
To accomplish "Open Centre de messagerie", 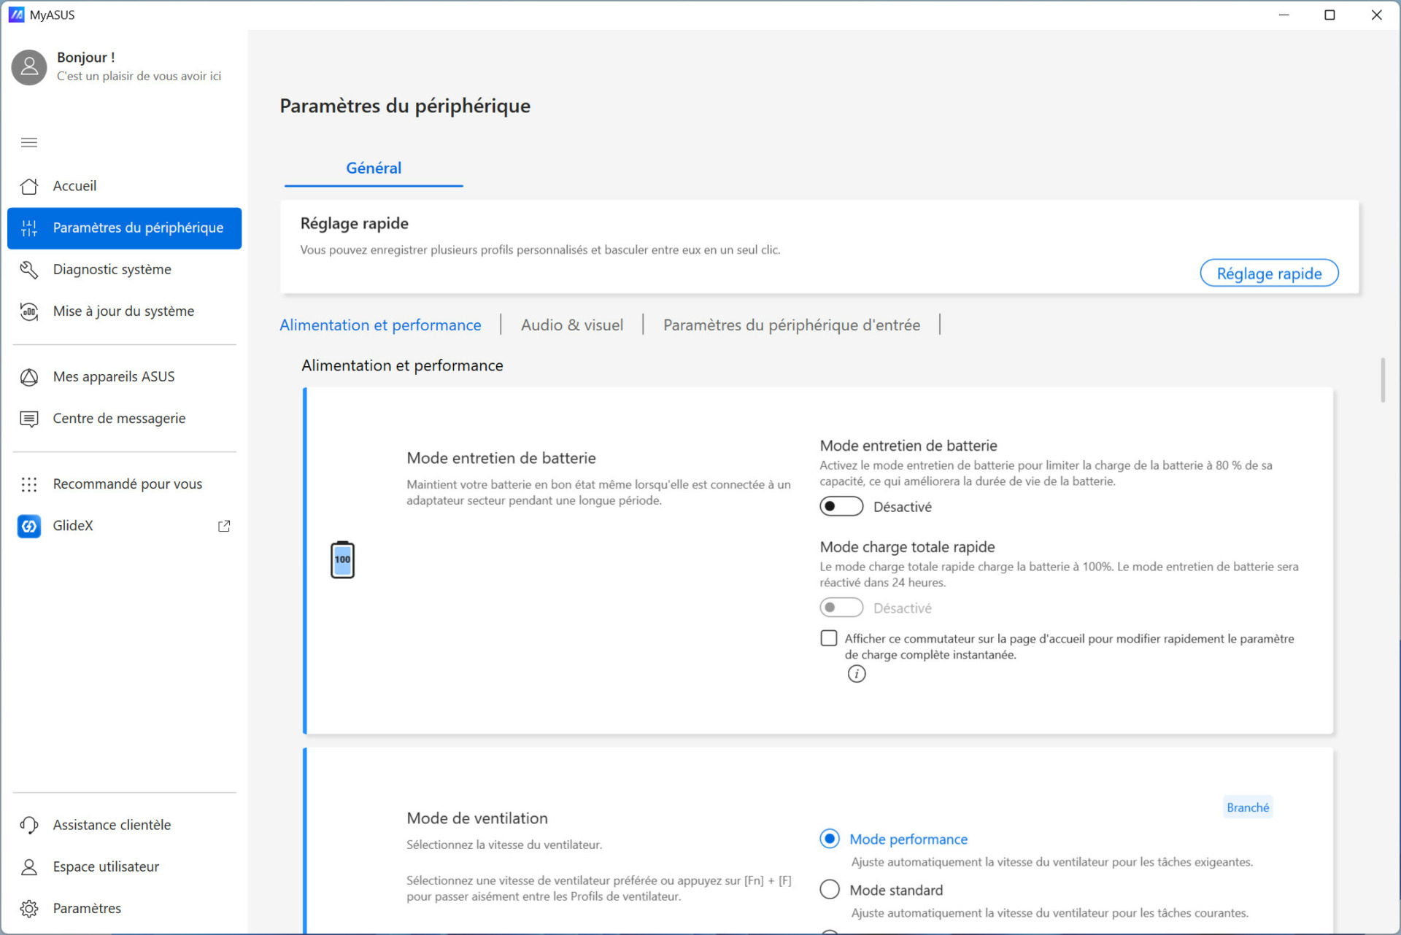I will pos(119,418).
